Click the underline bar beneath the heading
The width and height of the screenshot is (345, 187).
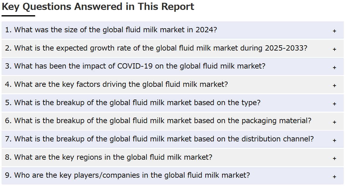pos(18,16)
